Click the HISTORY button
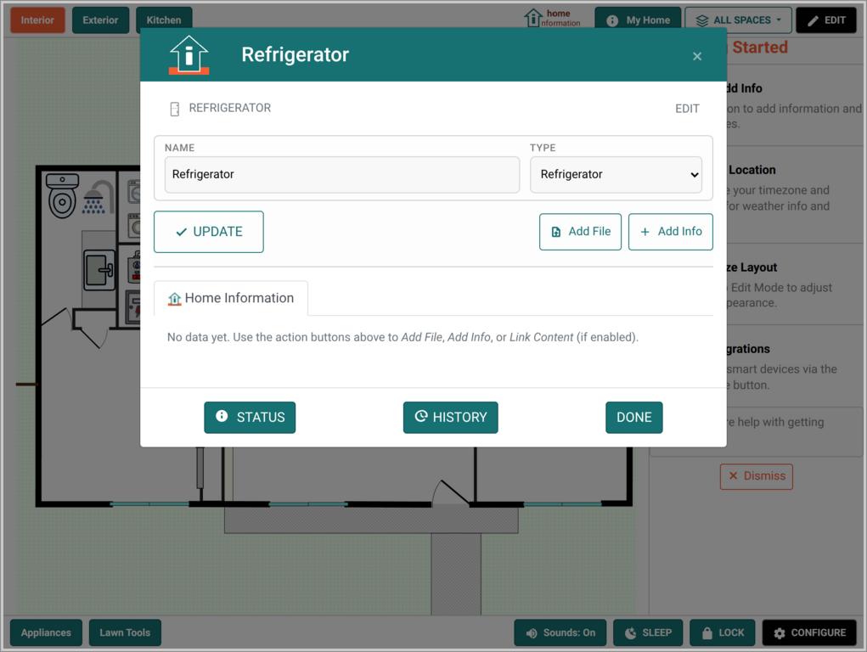Screen dimensions: 867x652 (x=450, y=418)
